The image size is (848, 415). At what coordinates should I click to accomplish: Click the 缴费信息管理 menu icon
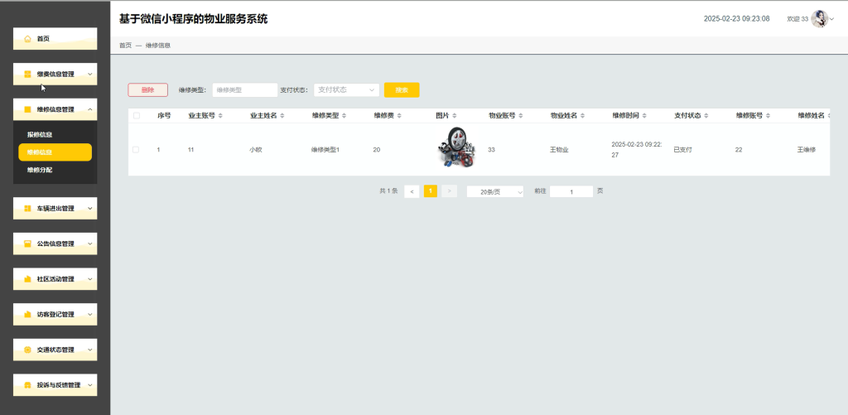[x=27, y=74]
